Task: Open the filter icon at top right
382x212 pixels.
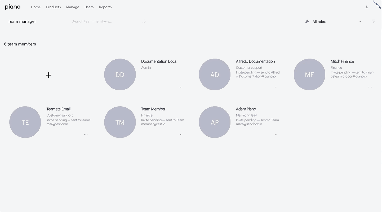Action: click(x=374, y=21)
